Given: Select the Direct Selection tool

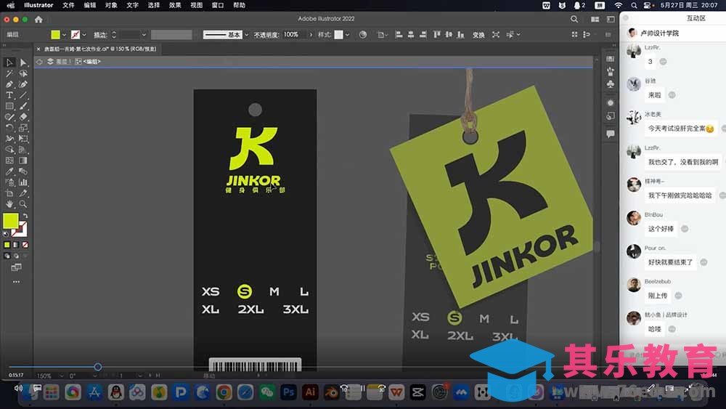Looking at the screenshot, I should pyautogui.click(x=23, y=62).
